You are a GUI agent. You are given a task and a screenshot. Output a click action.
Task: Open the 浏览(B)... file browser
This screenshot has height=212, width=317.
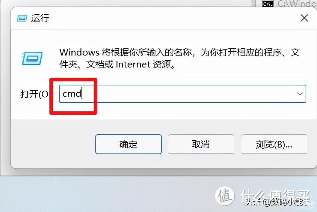(274, 144)
